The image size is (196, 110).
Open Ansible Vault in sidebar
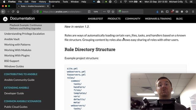(x=12, y=39)
